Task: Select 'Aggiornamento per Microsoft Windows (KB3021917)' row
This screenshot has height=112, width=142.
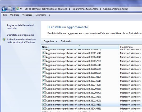Action: point(92,97)
